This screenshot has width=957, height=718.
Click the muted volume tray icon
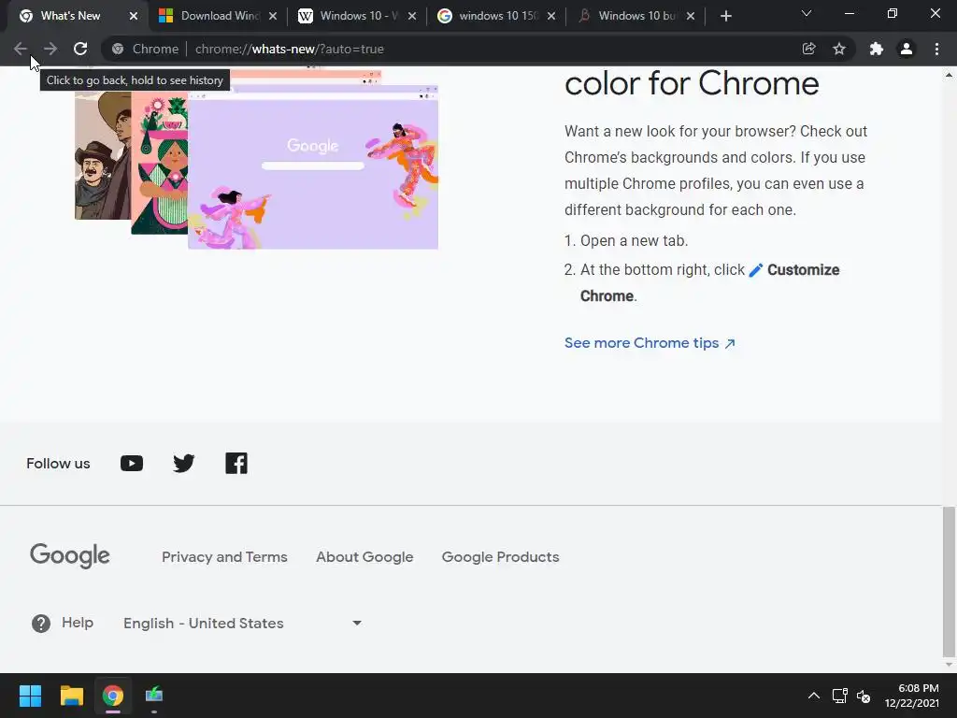[x=863, y=696]
